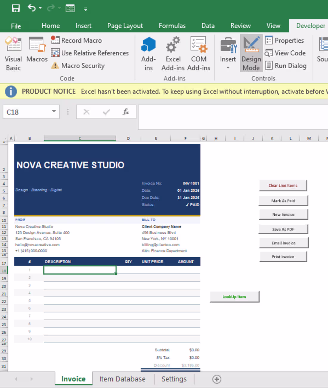
Task: Click the New Invoice button
Action: (x=283, y=214)
